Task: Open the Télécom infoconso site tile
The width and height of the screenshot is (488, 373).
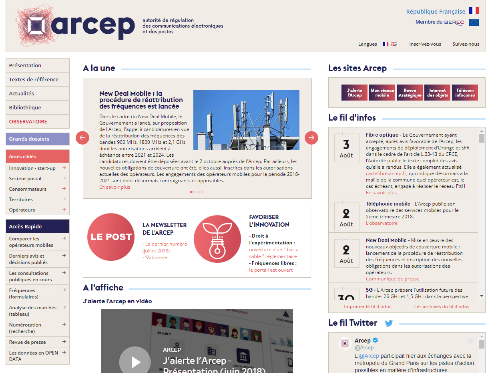Action: pyautogui.click(x=465, y=93)
